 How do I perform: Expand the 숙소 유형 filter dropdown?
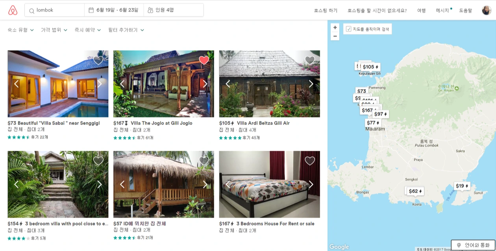20,30
